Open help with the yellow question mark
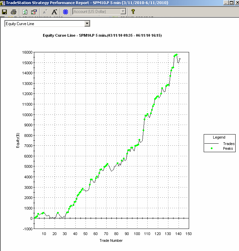Screen dimensions: 239x251 (133, 12)
